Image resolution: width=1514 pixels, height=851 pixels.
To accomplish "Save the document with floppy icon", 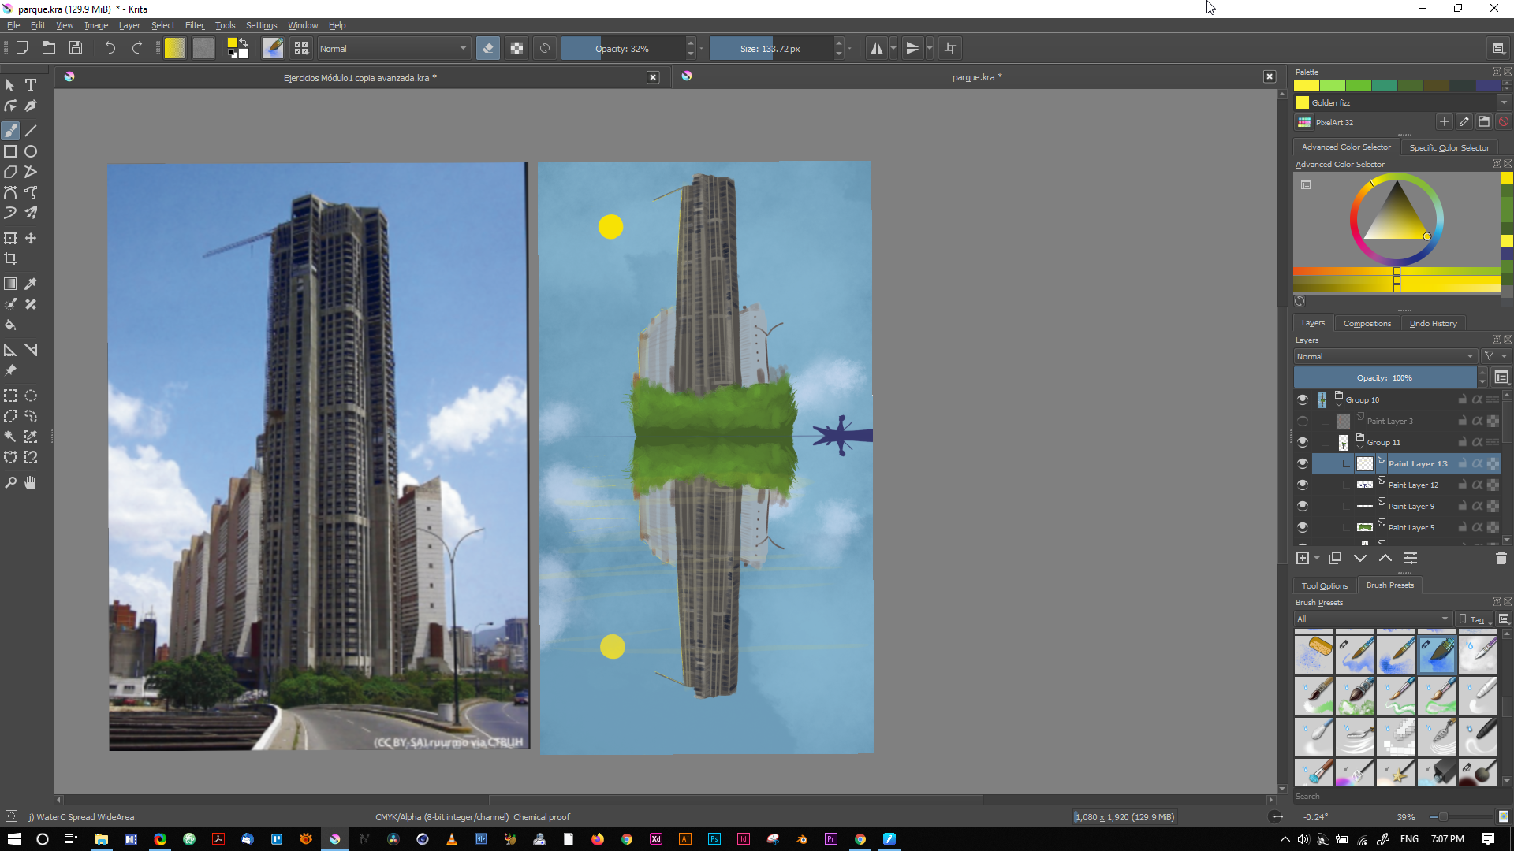I will pyautogui.click(x=76, y=48).
